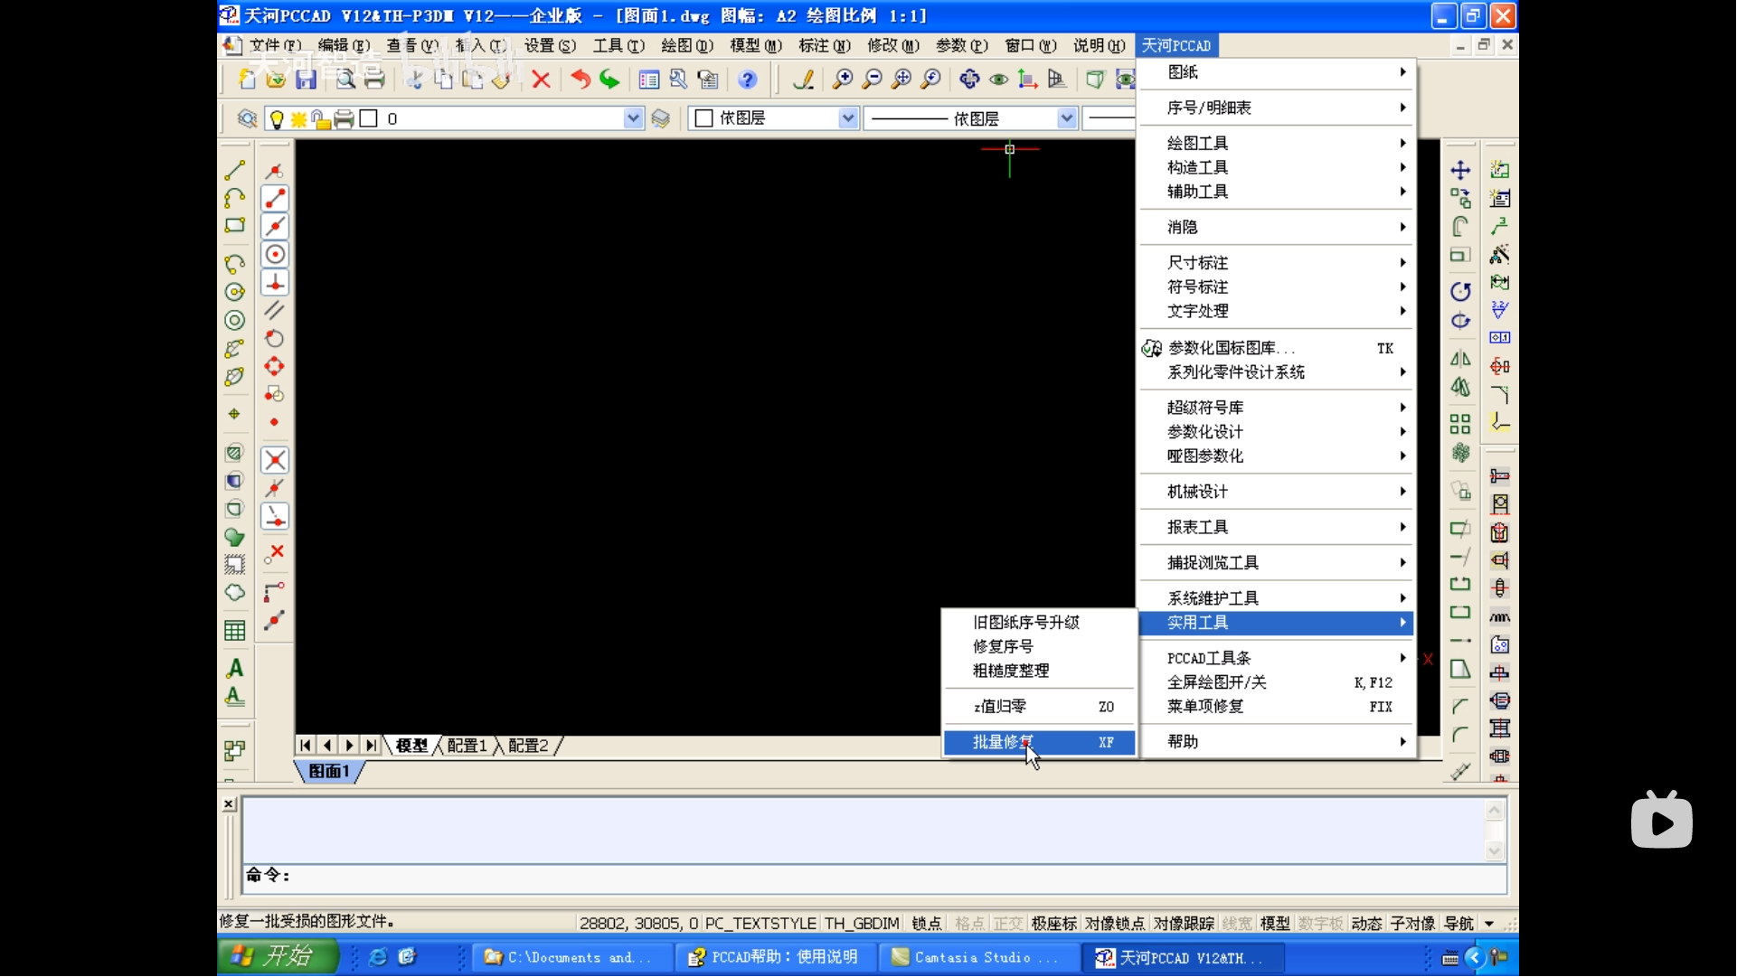
Task: Open the Print Preview tool
Action: [345, 80]
